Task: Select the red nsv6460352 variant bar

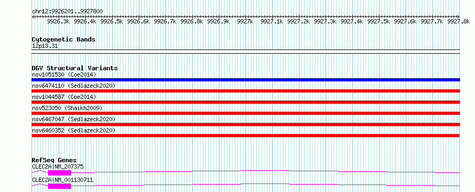Action: coord(246,136)
